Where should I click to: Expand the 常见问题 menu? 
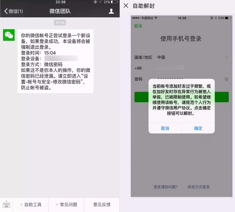[66, 205]
